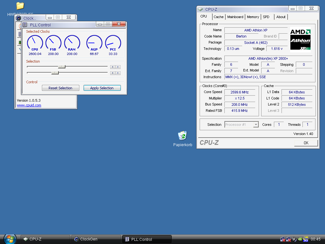Click the 00:45 taskbar clock
Image resolution: width=325 pixels, height=244 pixels.
315,239
